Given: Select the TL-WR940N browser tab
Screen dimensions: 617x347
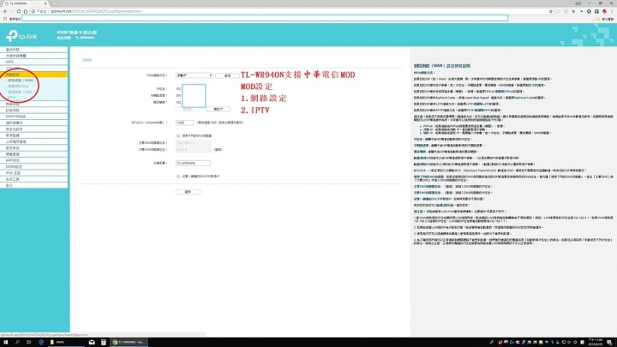Looking at the screenshot, I should tap(26, 3).
